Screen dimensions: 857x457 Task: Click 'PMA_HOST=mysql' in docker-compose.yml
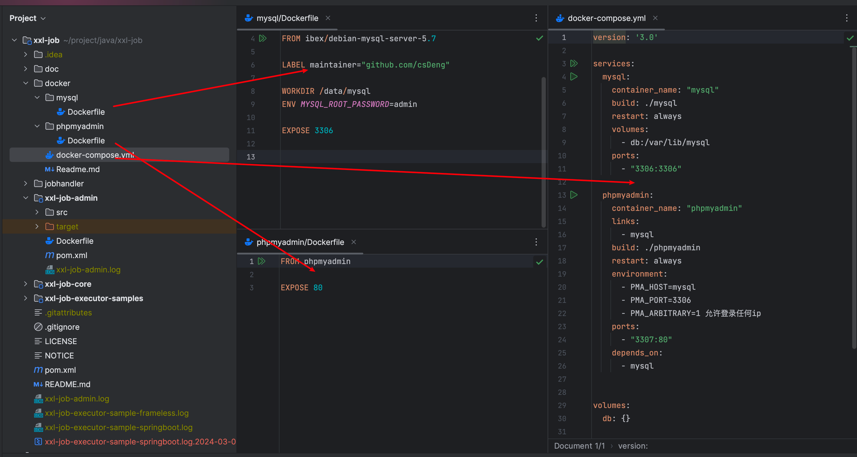point(663,287)
